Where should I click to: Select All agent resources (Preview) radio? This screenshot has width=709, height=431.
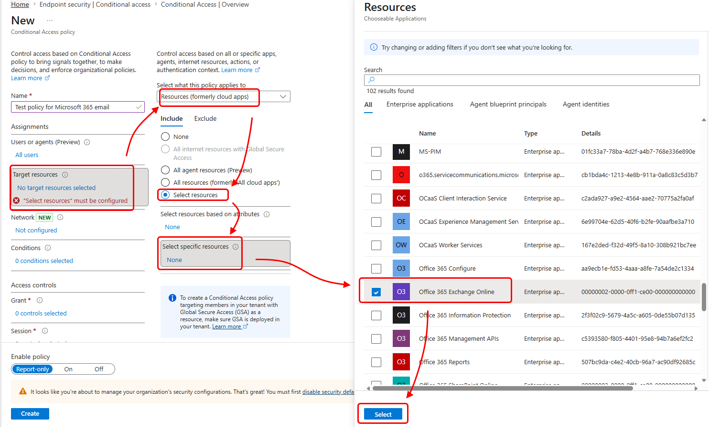coord(165,170)
